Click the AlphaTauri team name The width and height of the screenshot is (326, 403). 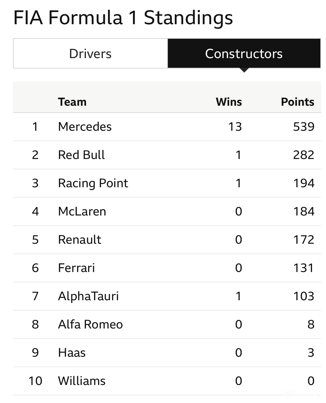[x=88, y=296]
